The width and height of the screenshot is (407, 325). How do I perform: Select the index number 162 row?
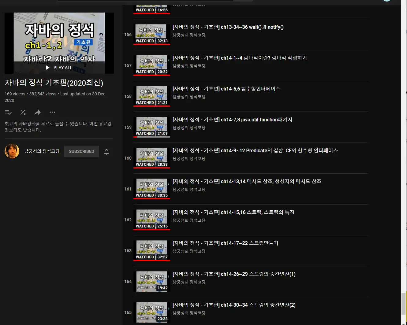click(x=128, y=220)
